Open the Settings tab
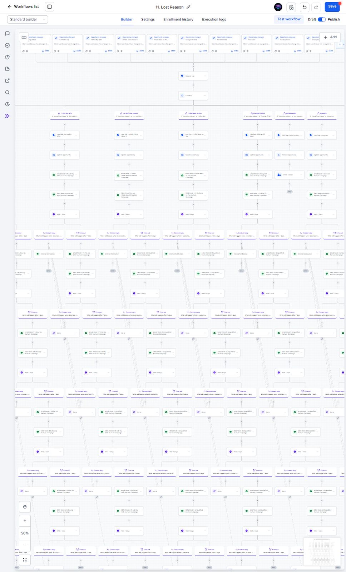The image size is (346, 572). 148,20
